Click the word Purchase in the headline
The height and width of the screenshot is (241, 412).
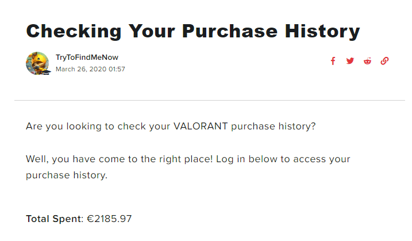point(230,31)
